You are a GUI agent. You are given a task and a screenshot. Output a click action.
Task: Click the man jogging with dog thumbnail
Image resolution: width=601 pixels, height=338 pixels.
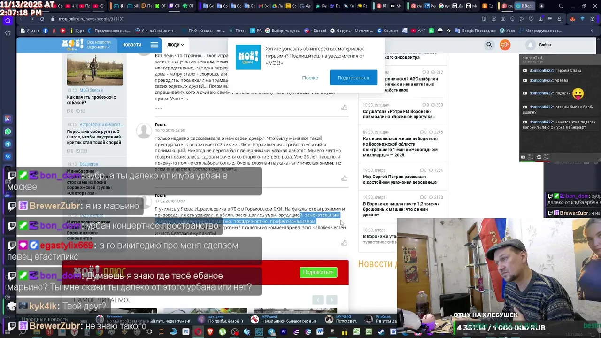pyautogui.click(x=94, y=69)
